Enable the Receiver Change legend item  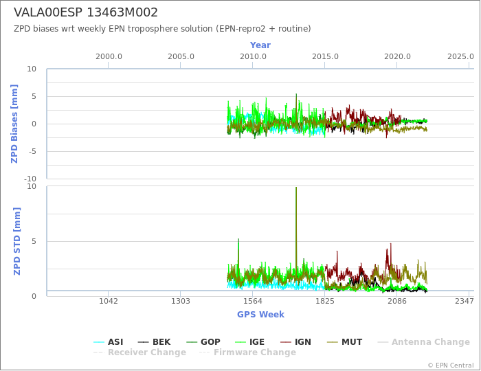[x=139, y=352]
